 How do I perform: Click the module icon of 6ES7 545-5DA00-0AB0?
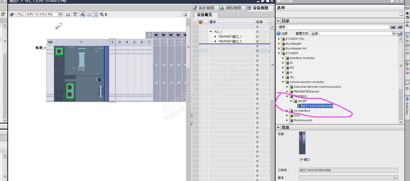tap(299, 106)
